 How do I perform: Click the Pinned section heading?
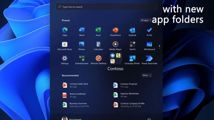[66, 21]
